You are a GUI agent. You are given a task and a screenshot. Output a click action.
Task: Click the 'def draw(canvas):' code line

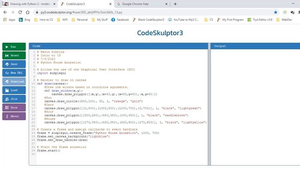coord(52,84)
